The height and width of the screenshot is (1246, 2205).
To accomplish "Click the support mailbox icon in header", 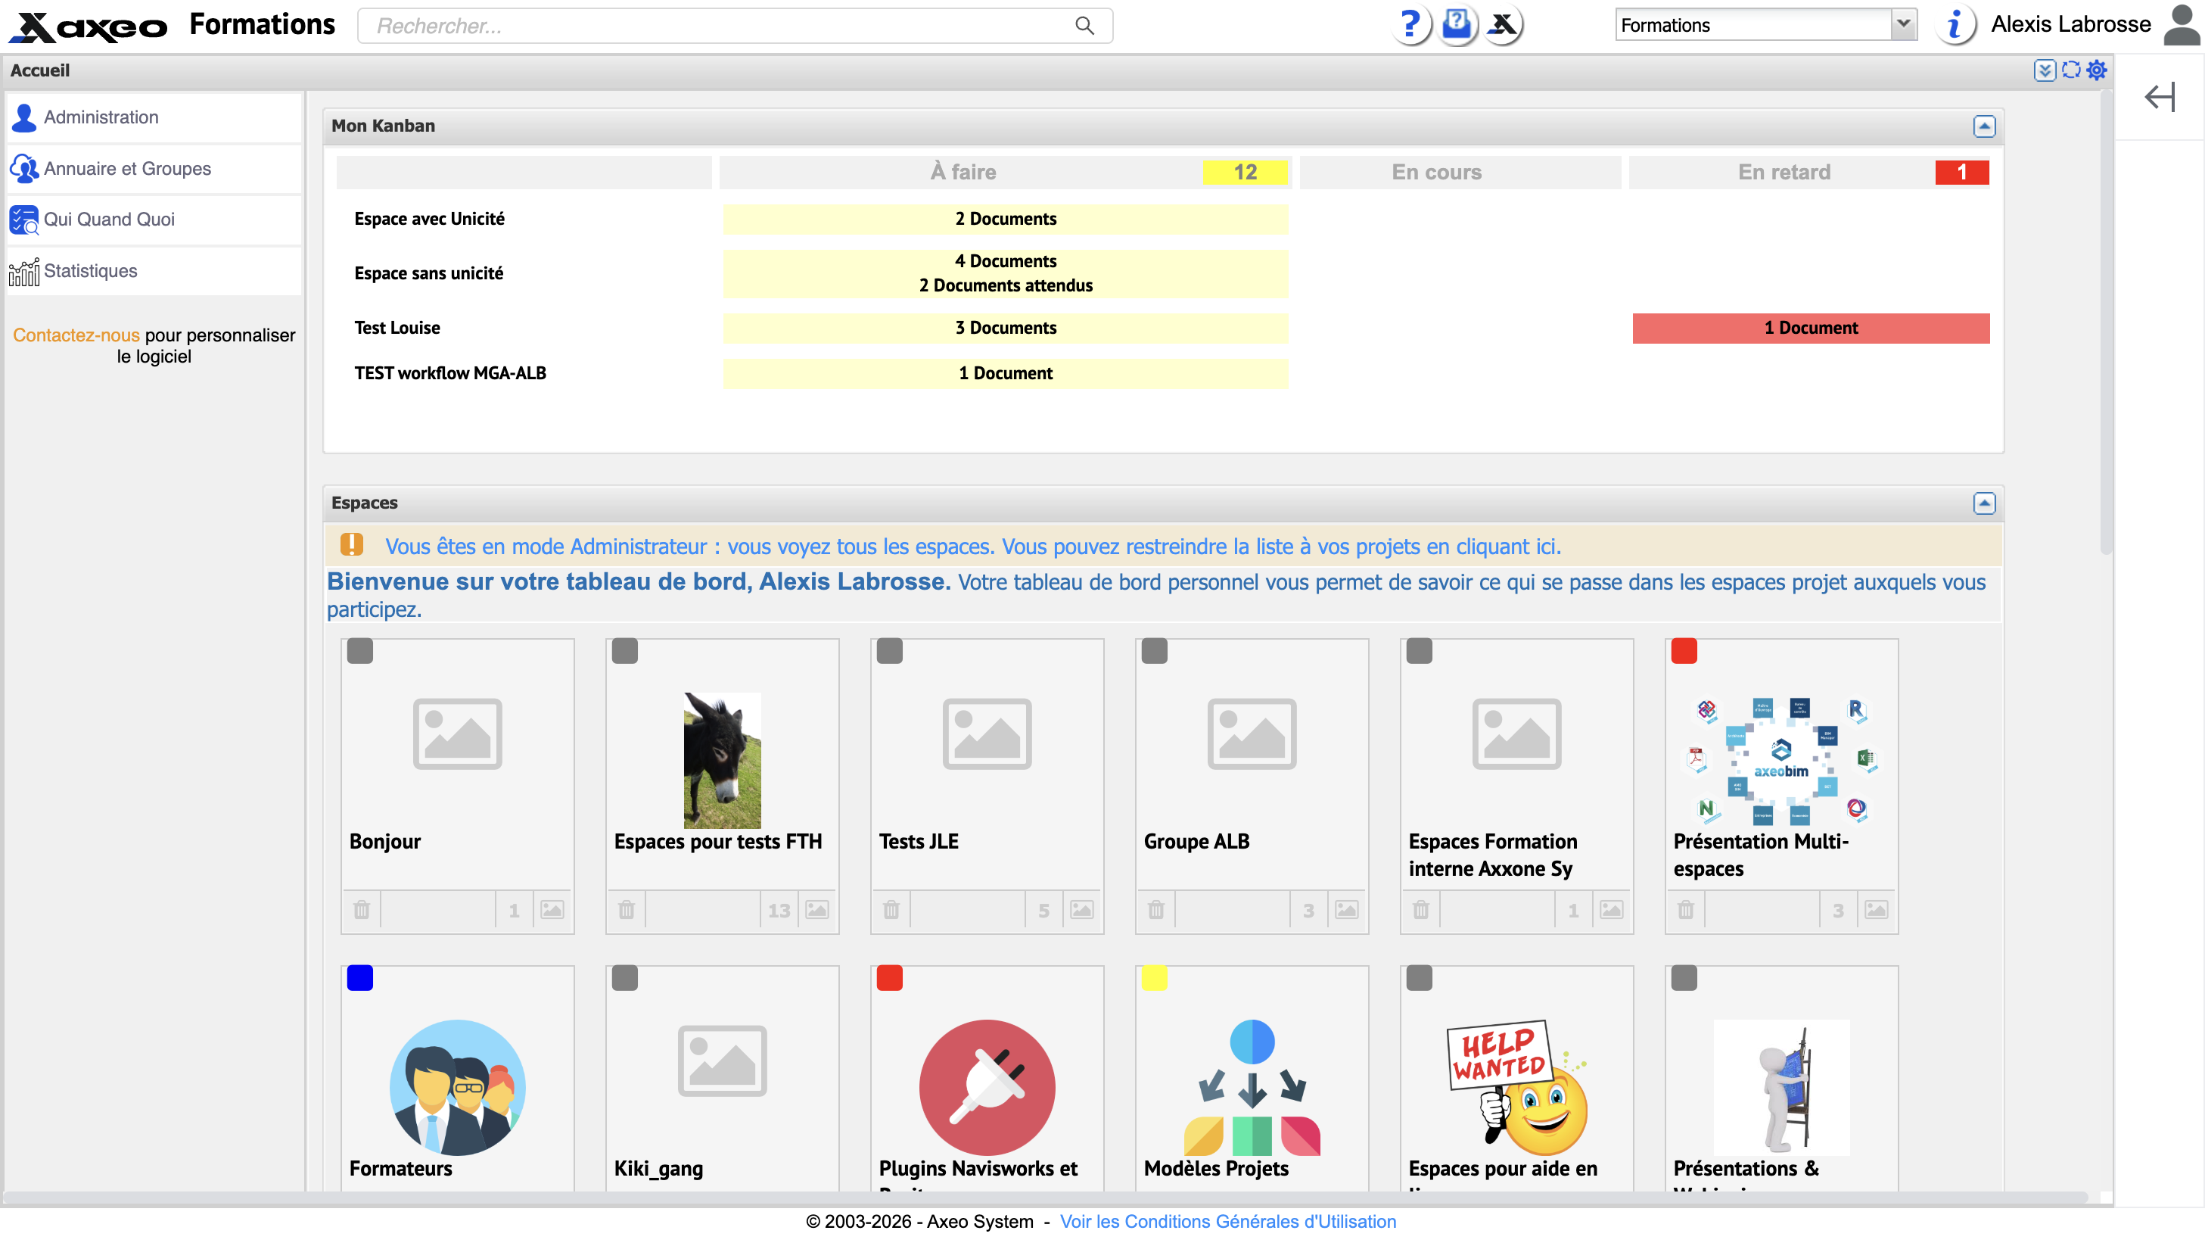I will coord(1457,25).
